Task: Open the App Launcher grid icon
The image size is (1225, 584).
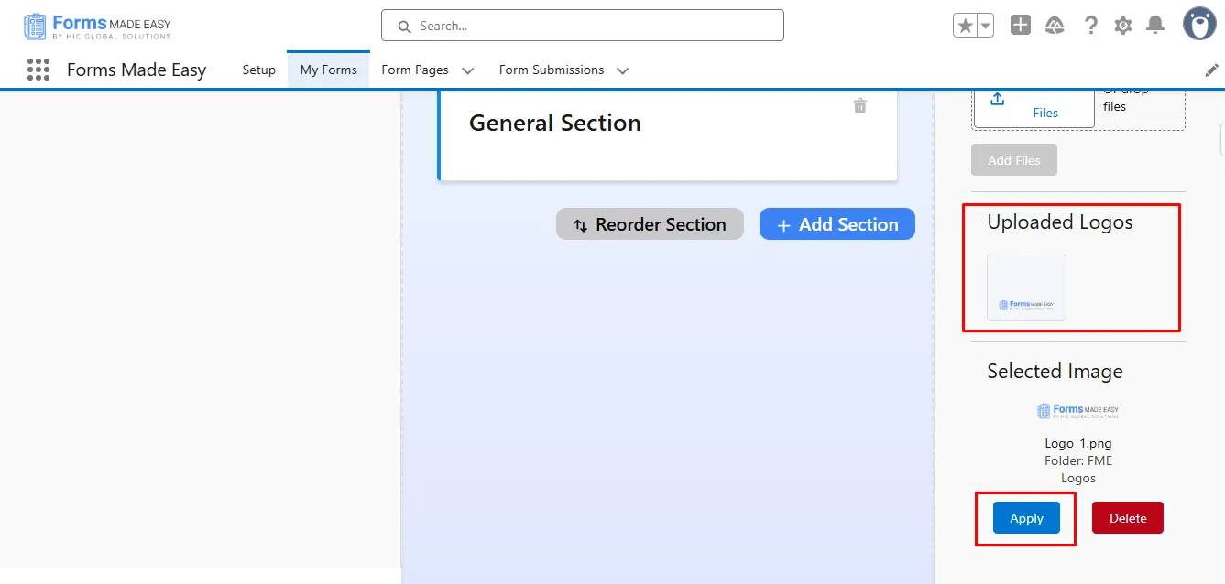Action: [38, 70]
